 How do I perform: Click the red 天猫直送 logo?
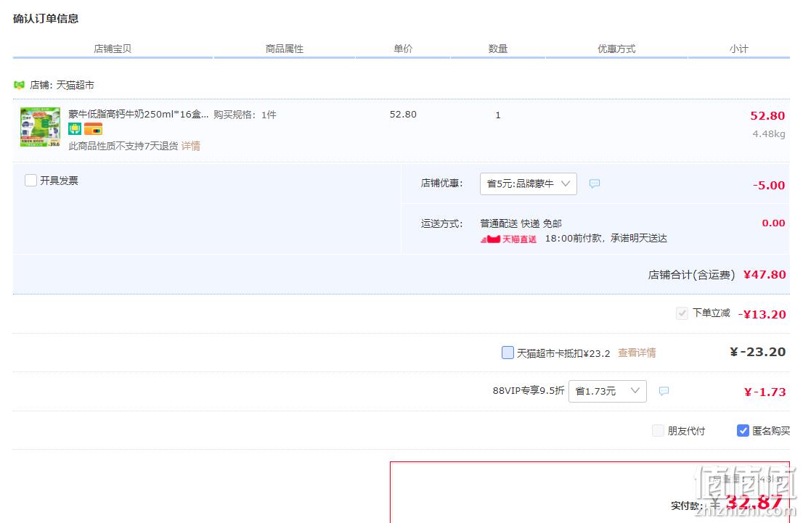pos(508,239)
